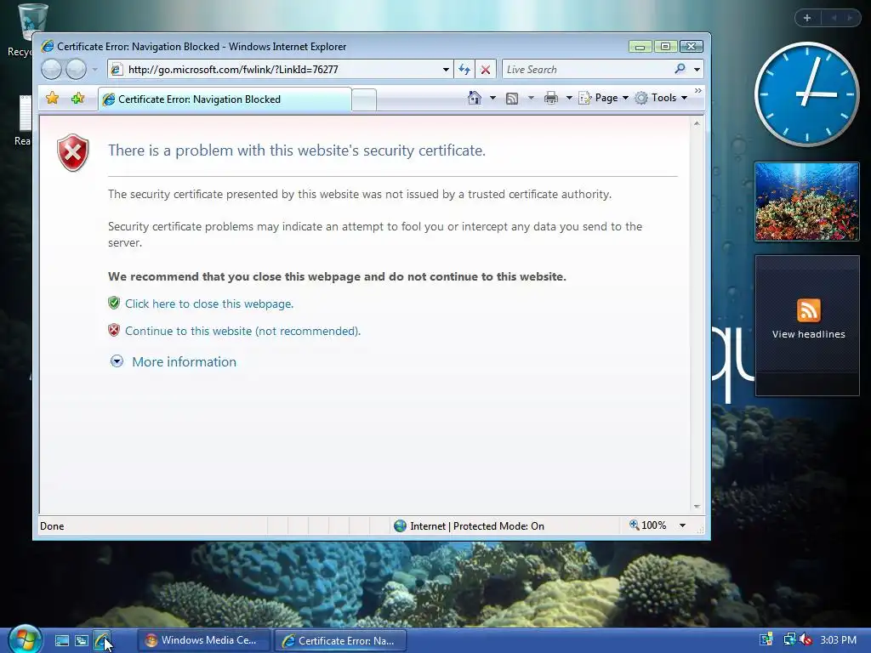
Task: Click the RSS feeds toolbar icon
Action: 512,99
